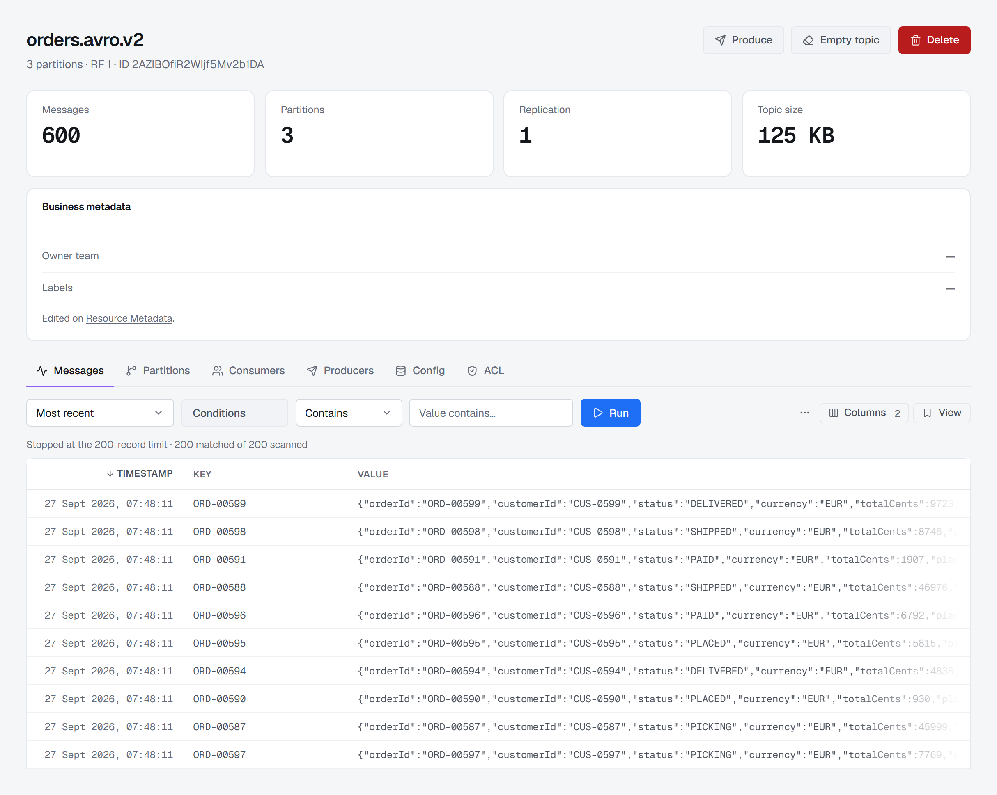This screenshot has height=795, width=997.
Task: Click the Conditions button
Action: (235, 413)
